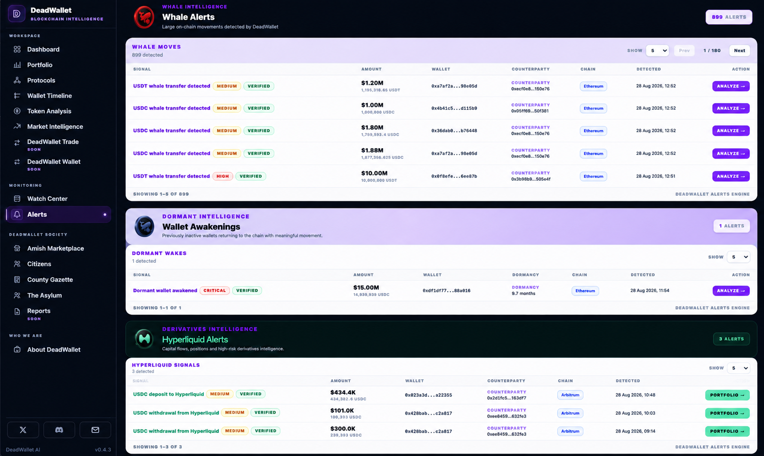Open 'Dormant wallet awakened' signal link
Screen dimensions: 764x456
point(165,290)
